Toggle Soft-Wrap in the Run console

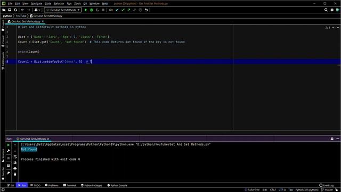15,157
